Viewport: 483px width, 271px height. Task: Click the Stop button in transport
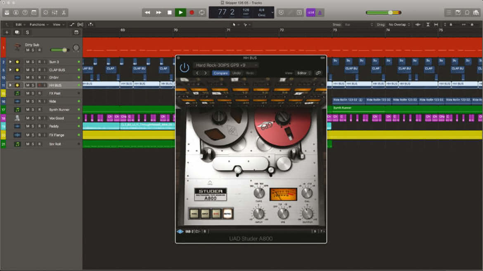pos(169,13)
